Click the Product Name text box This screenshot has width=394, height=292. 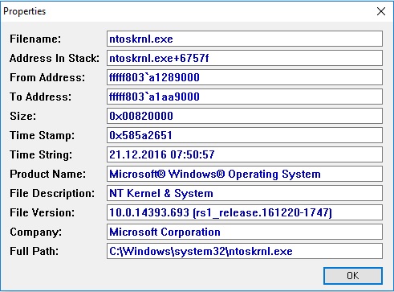tap(245, 174)
